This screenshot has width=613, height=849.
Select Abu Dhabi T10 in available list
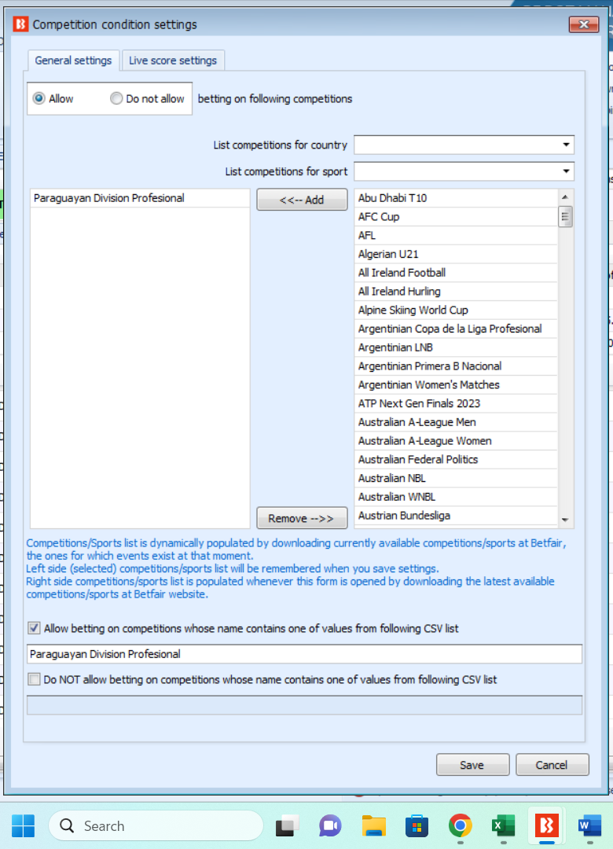click(456, 198)
